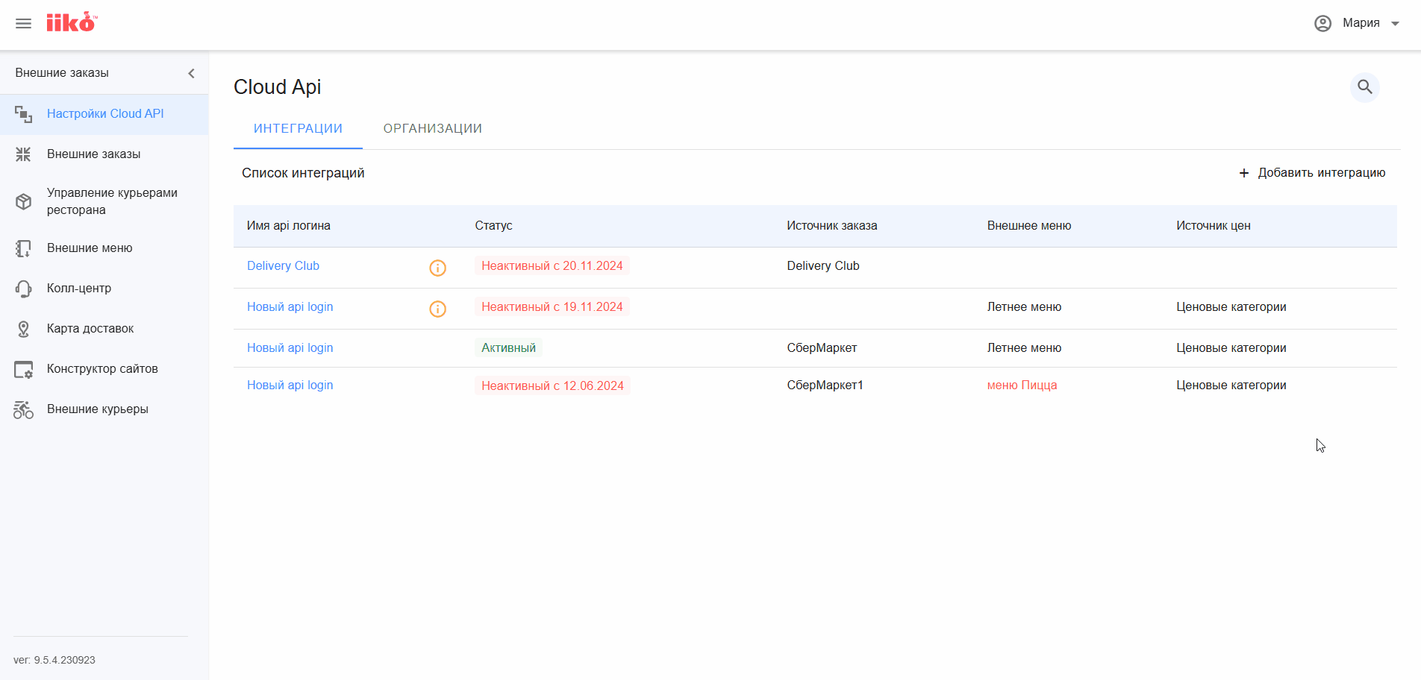Click the iiko logo
Image resolution: width=1421 pixels, height=680 pixels.
pos(72,22)
